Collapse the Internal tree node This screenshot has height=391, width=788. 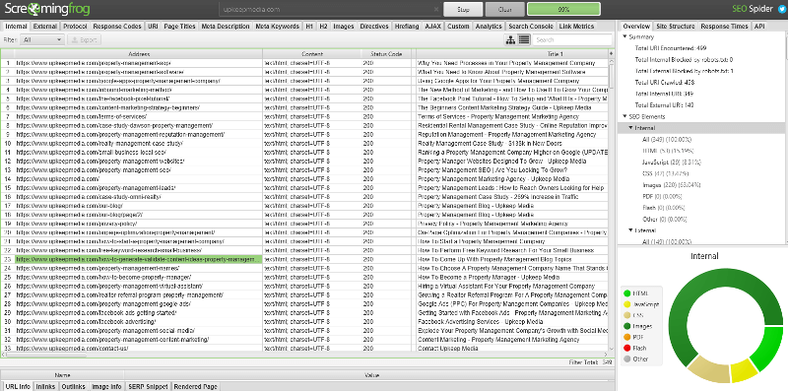(631, 128)
